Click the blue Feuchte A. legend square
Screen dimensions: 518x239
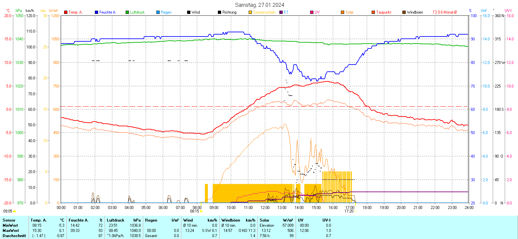pyautogui.click(x=96, y=12)
